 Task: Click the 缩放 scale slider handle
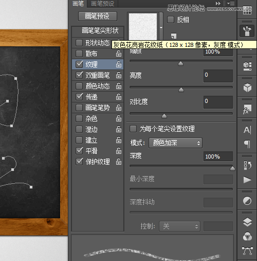click(x=180, y=63)
